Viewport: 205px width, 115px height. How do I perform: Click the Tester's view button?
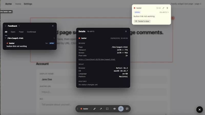tap(142, 21)
